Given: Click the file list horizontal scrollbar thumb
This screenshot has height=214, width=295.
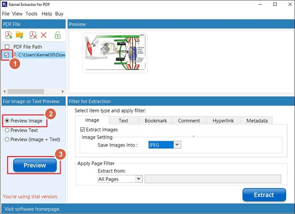Looking at the screenshot, I should 26,91.
